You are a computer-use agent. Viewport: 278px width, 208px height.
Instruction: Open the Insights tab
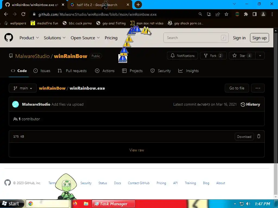pyautogui.click(x=188, y=71)
